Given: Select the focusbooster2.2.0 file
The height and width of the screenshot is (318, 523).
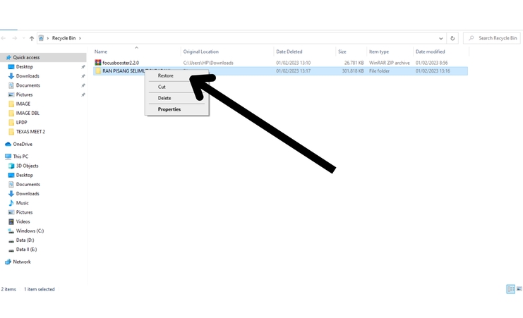Looking at the screenshot, I should pos(121,63).
